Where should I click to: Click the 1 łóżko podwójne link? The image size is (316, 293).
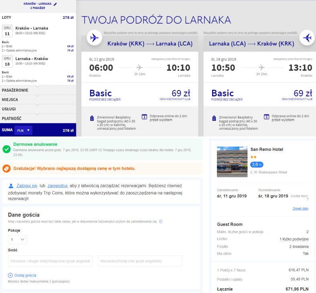(x=294, y=239)
